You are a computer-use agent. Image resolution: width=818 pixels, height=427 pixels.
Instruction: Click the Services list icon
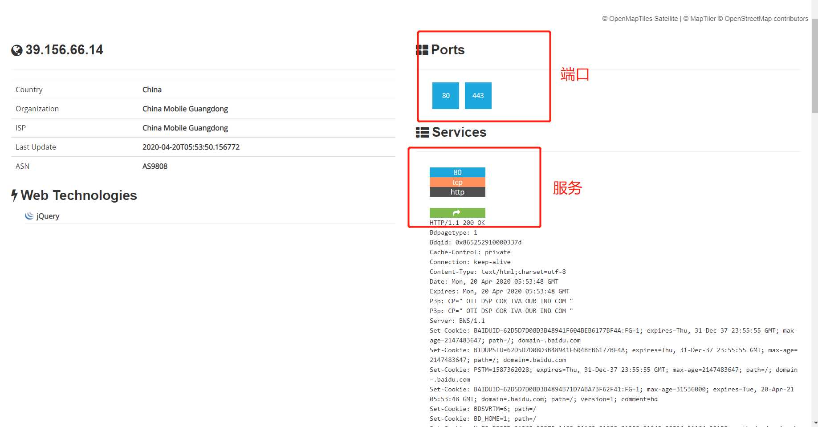click(422, 132)
